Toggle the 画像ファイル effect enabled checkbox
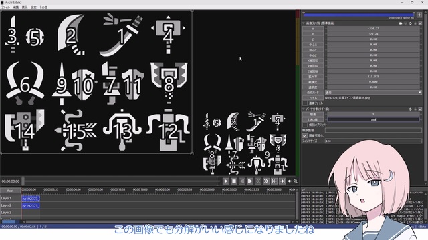The image size is (428, 240). (421, 23)
